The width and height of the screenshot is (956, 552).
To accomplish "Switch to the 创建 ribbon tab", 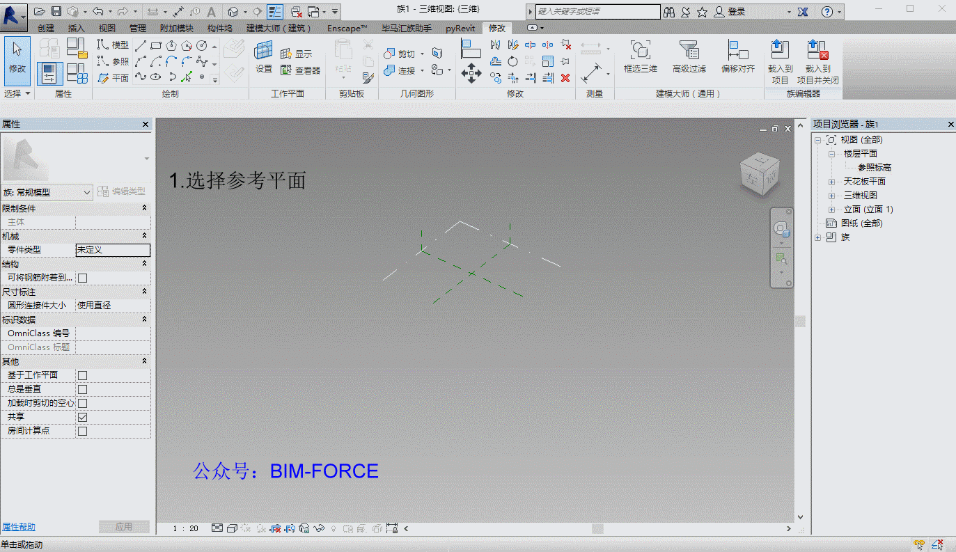I will [46, 29].
